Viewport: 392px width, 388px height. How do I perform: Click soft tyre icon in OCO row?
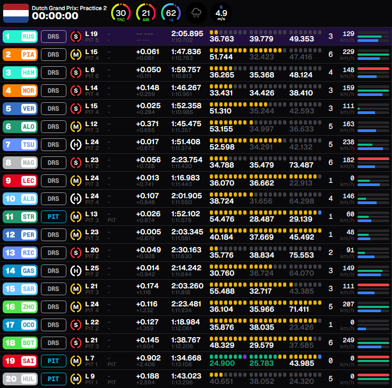click(76, 325)
